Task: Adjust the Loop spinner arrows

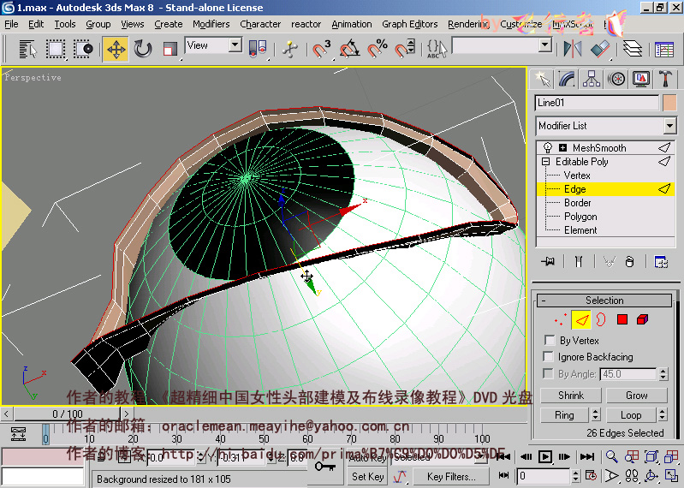Action: [663, 414]
